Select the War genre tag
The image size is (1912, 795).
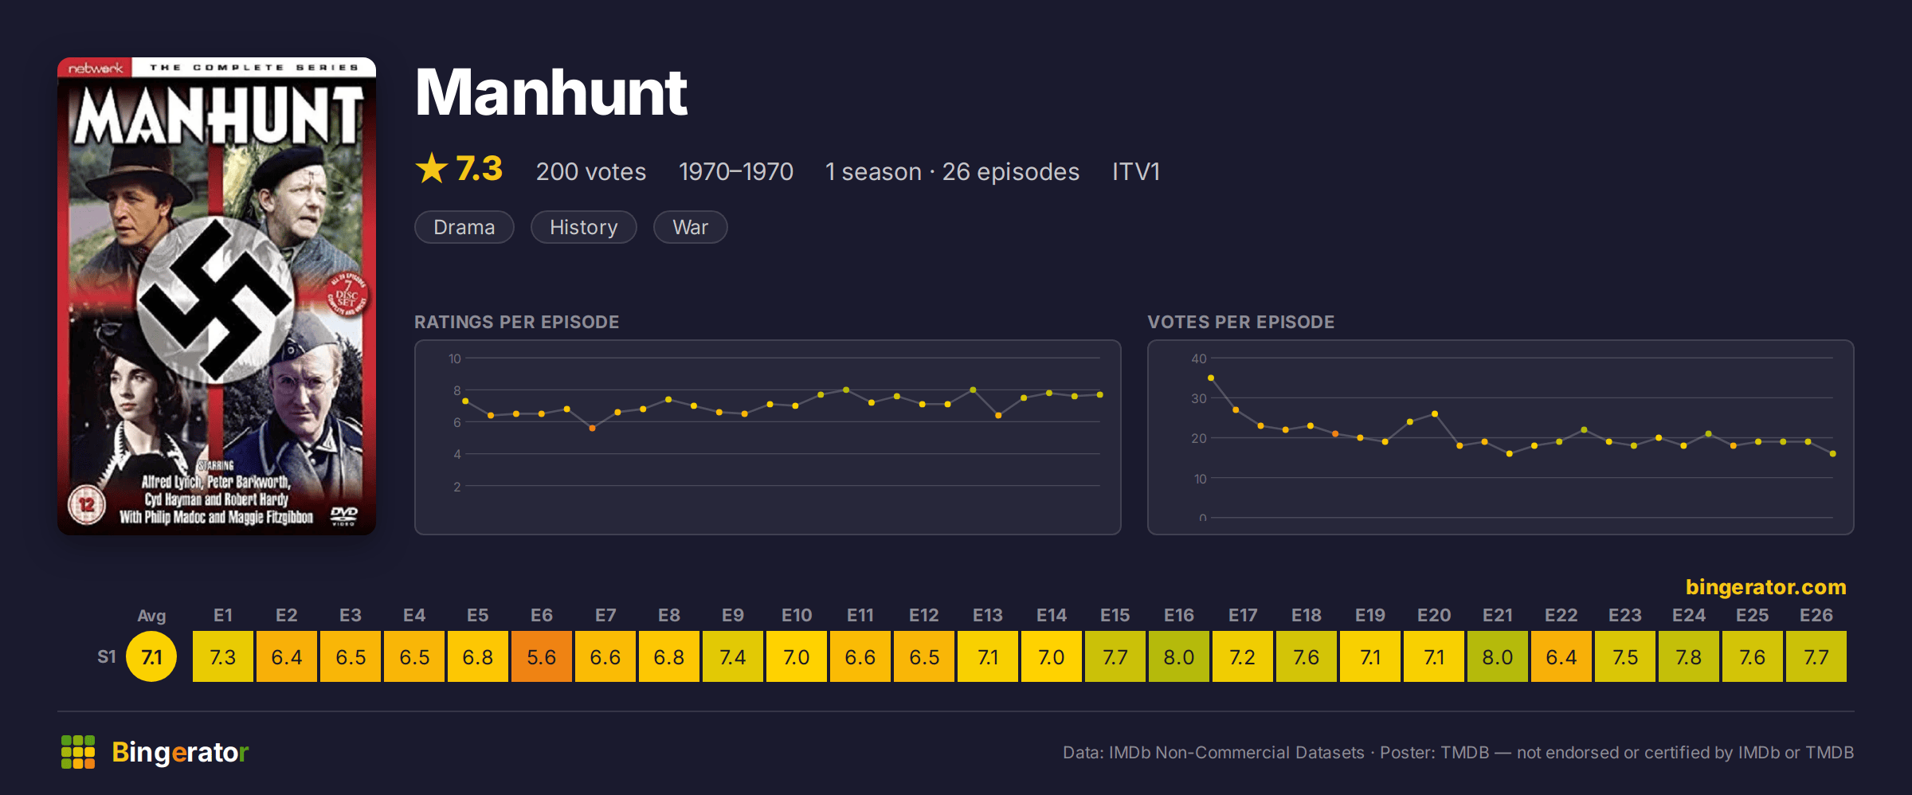tap(691, 227)
